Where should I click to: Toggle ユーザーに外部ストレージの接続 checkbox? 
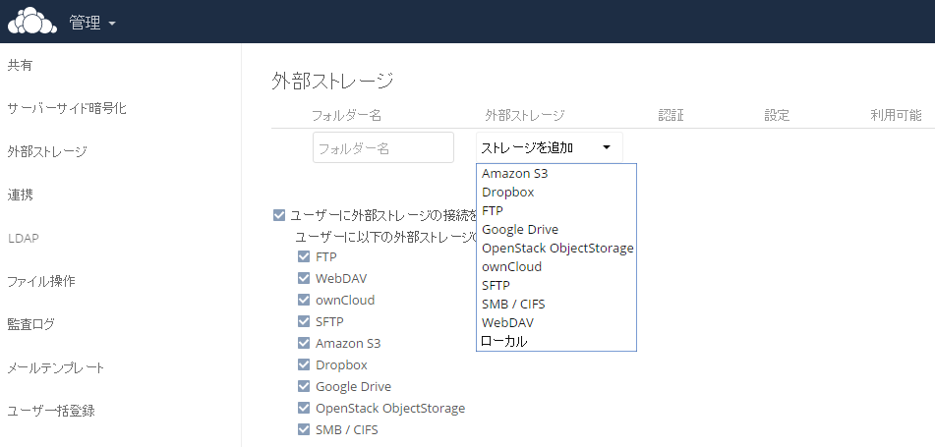click(x=279, y=215)
